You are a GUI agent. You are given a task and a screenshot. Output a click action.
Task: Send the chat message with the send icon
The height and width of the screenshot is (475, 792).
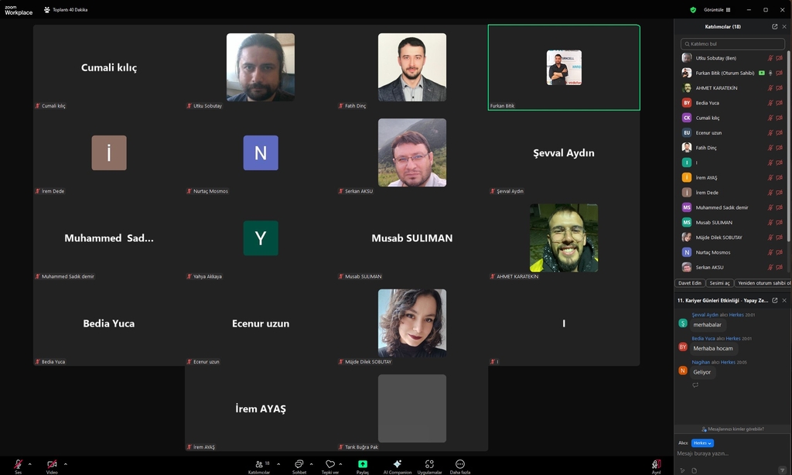[x=782, y=470]
